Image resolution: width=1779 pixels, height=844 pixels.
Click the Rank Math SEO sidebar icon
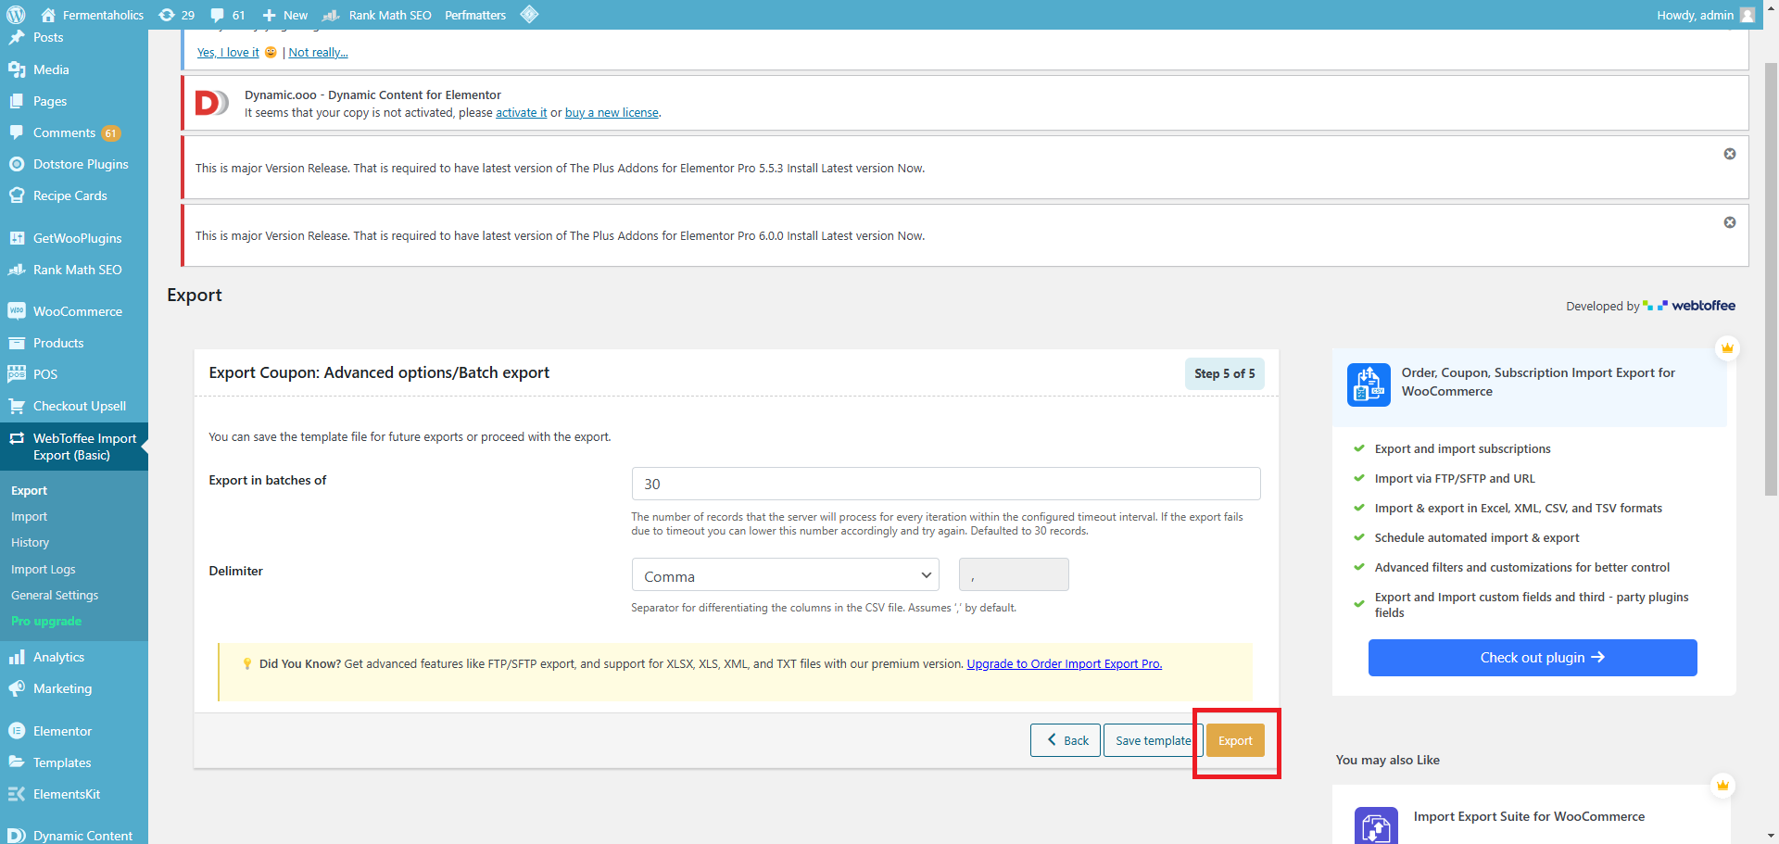pos(17,270)
